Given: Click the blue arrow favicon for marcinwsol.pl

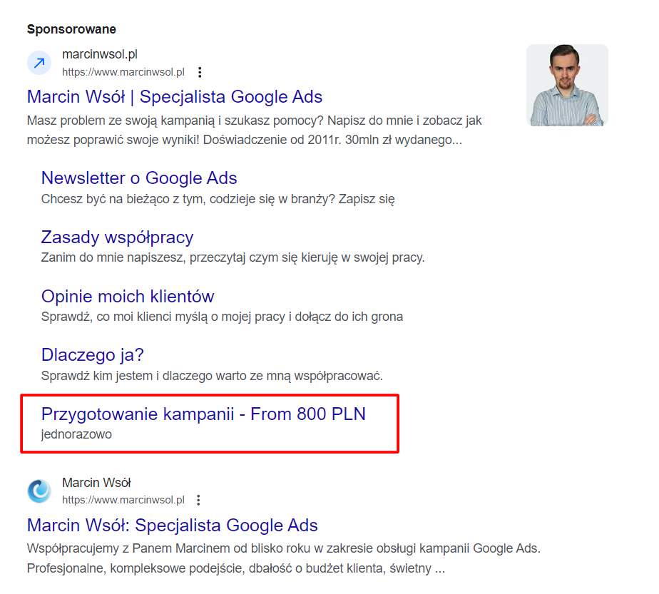Looking at the screenshot, I should (39, 63).
